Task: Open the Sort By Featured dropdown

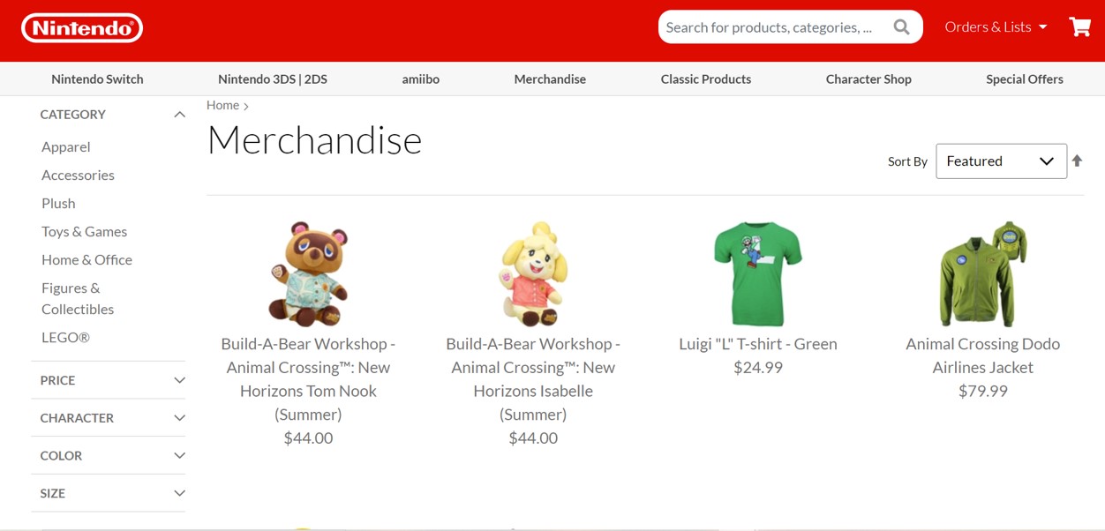Action: (1001, 161)
